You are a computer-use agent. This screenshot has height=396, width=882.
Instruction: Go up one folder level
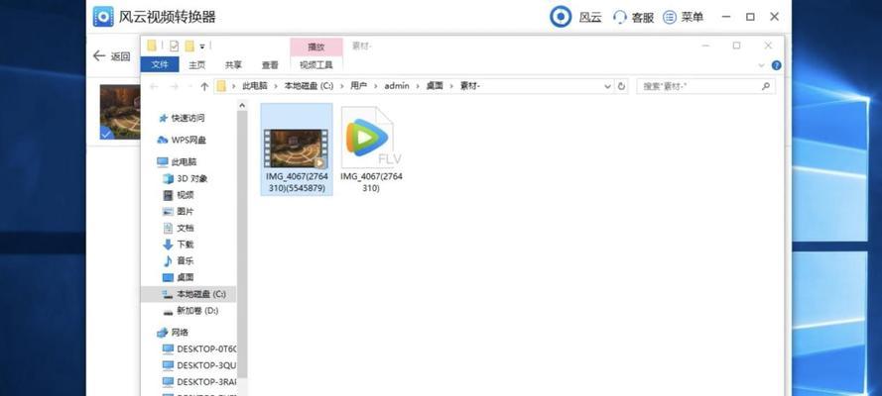[204, 86]
